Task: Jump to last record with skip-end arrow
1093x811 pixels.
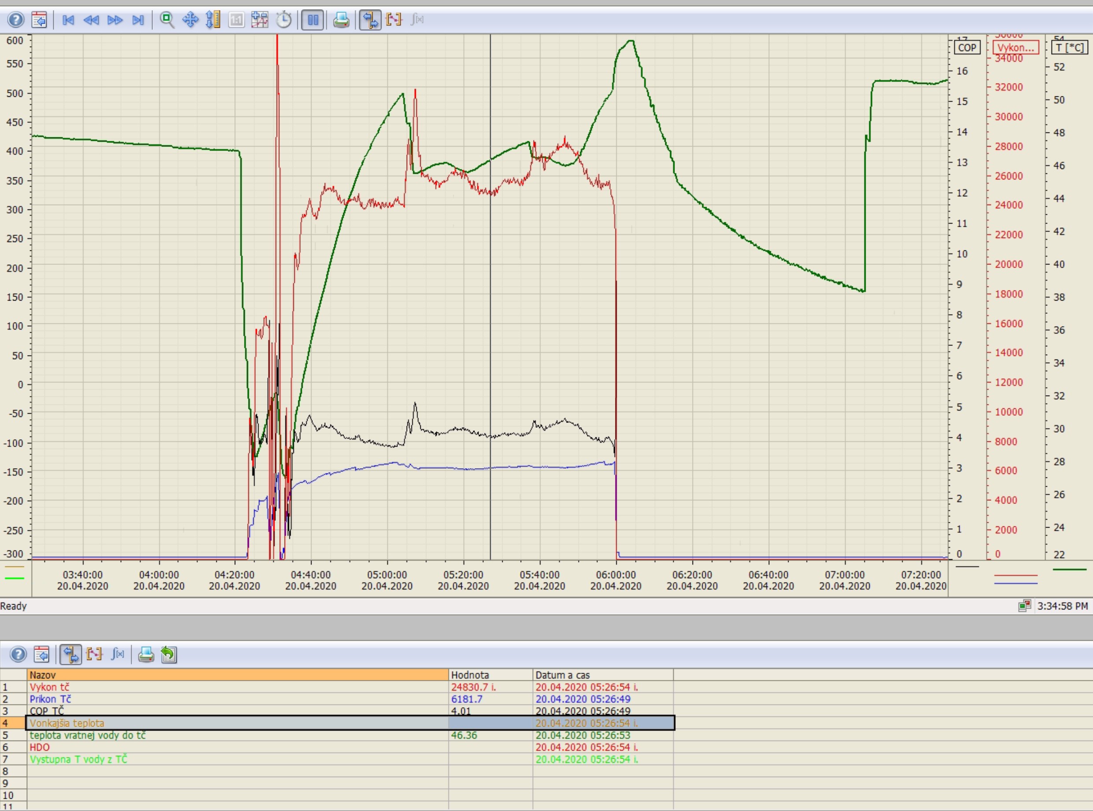Action: pyautogui.click(x=138, y=20)
